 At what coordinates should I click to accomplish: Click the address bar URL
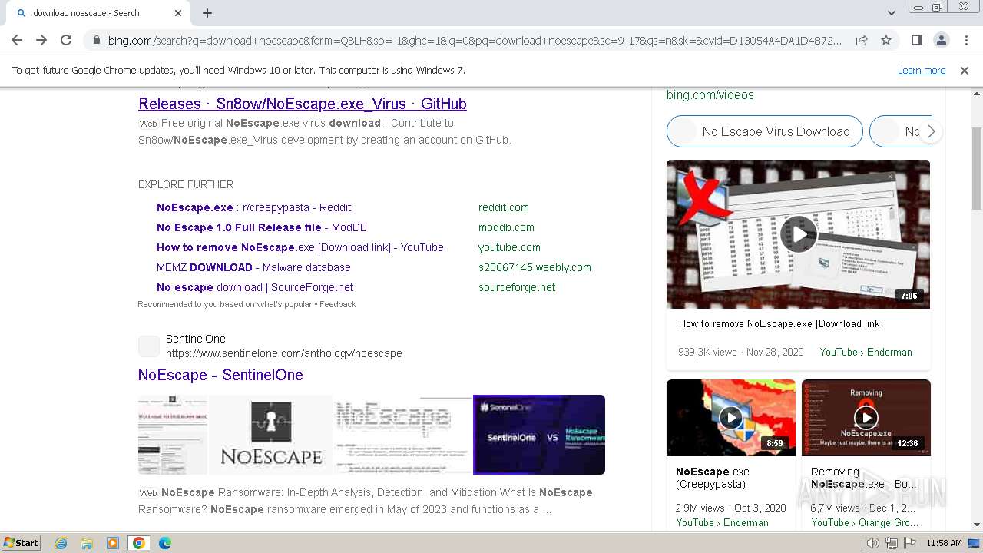pyautogui.click(x=475, y=41)
